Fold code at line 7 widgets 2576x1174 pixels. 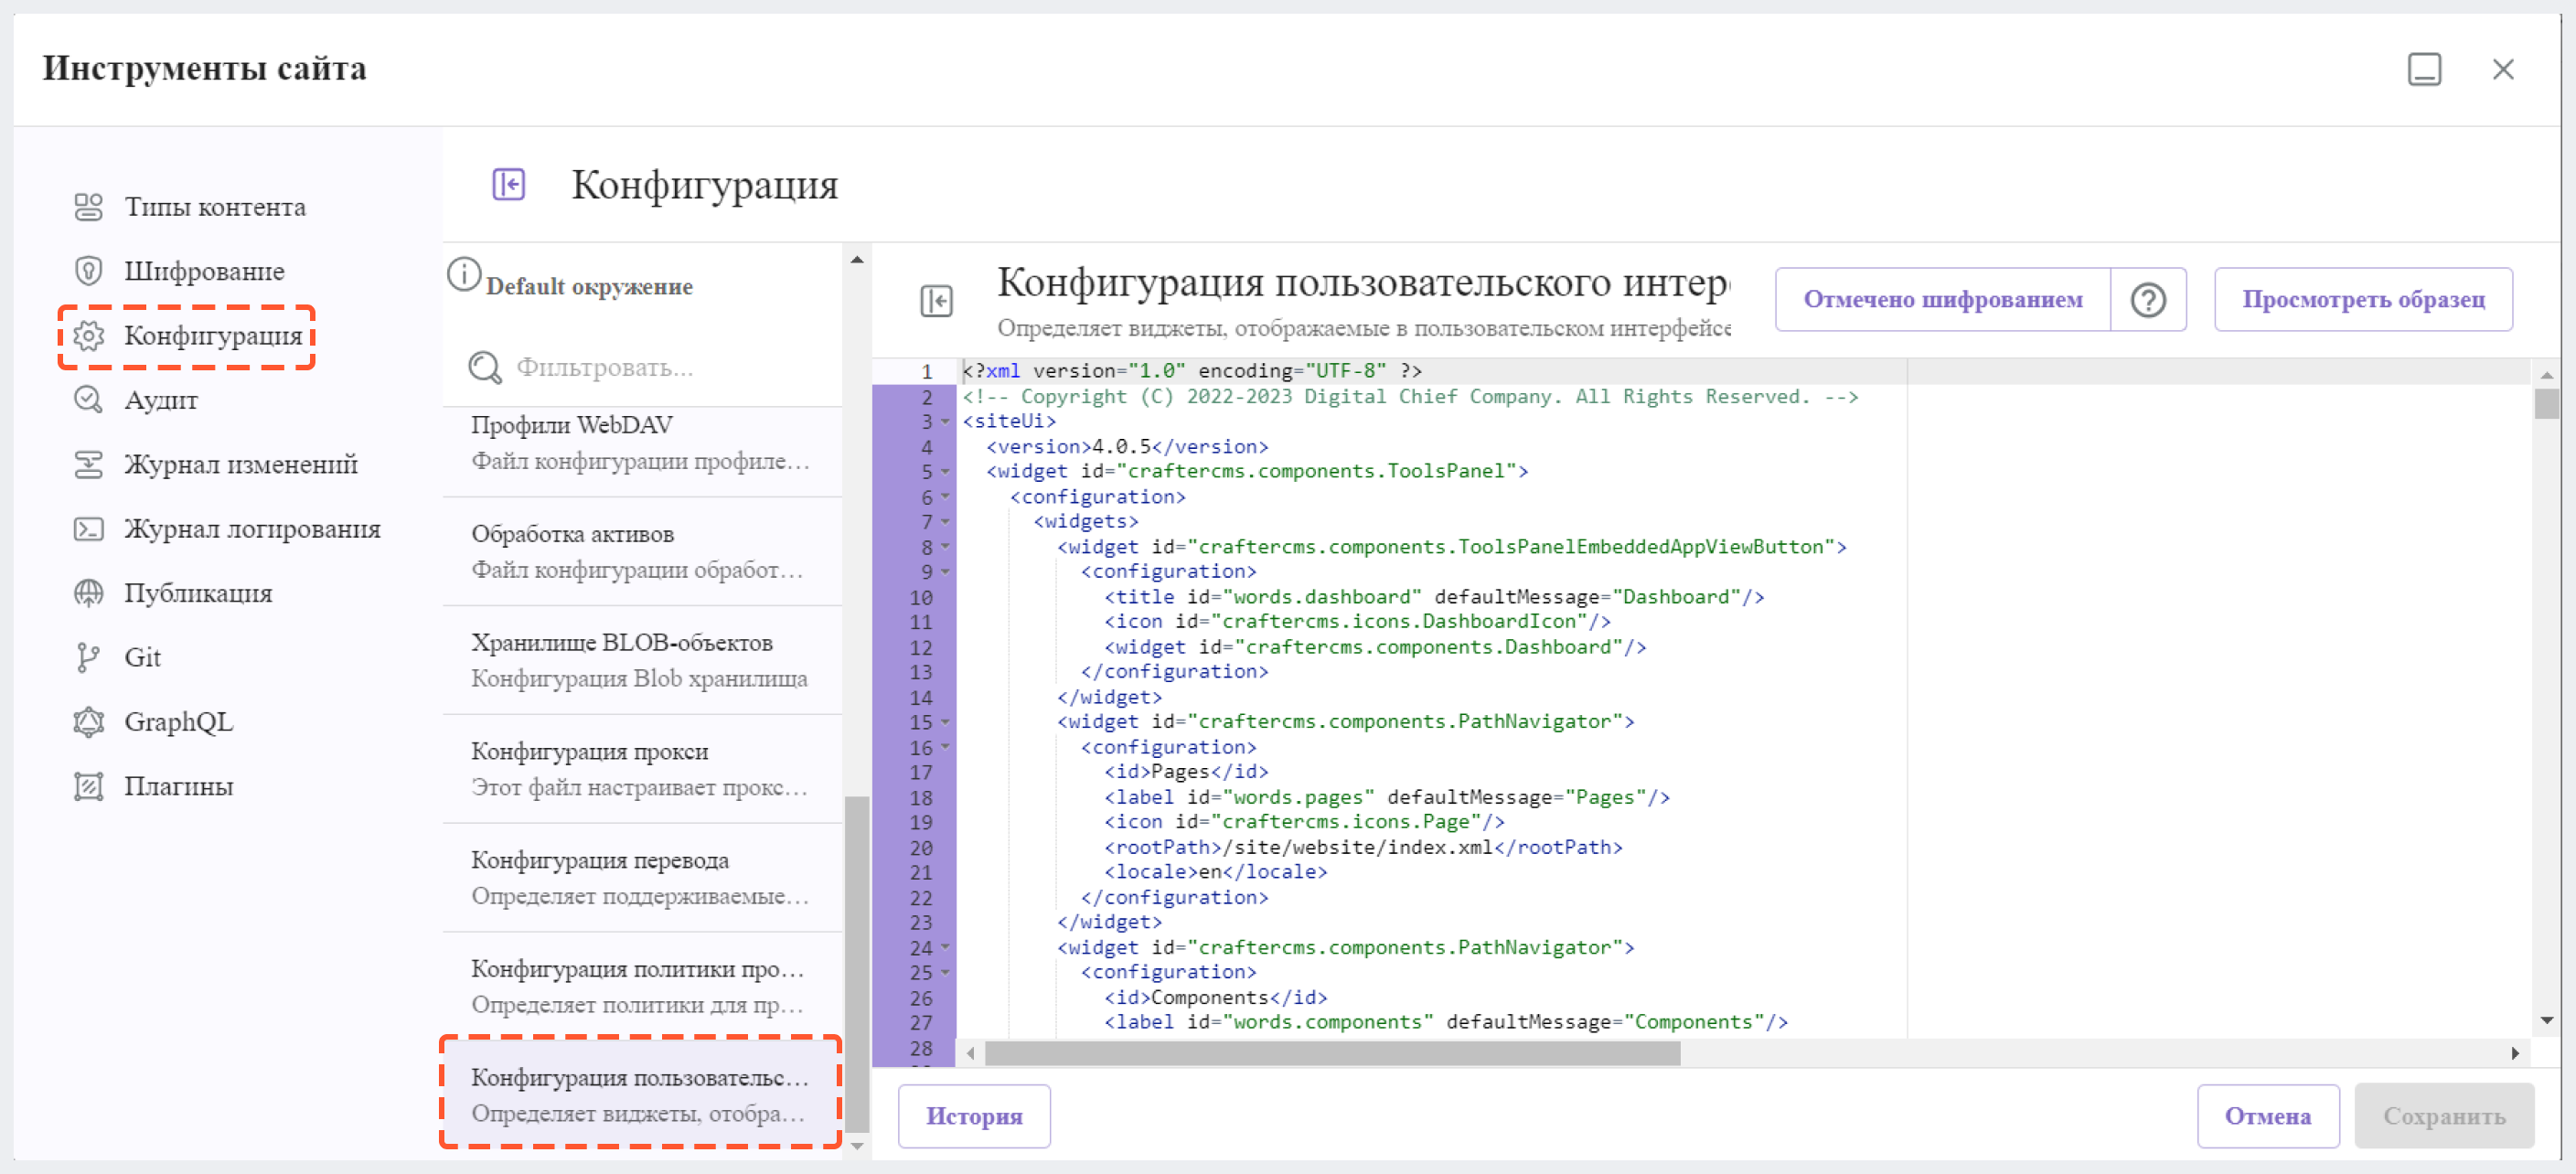pyautogui.click(x=945, y=522)
